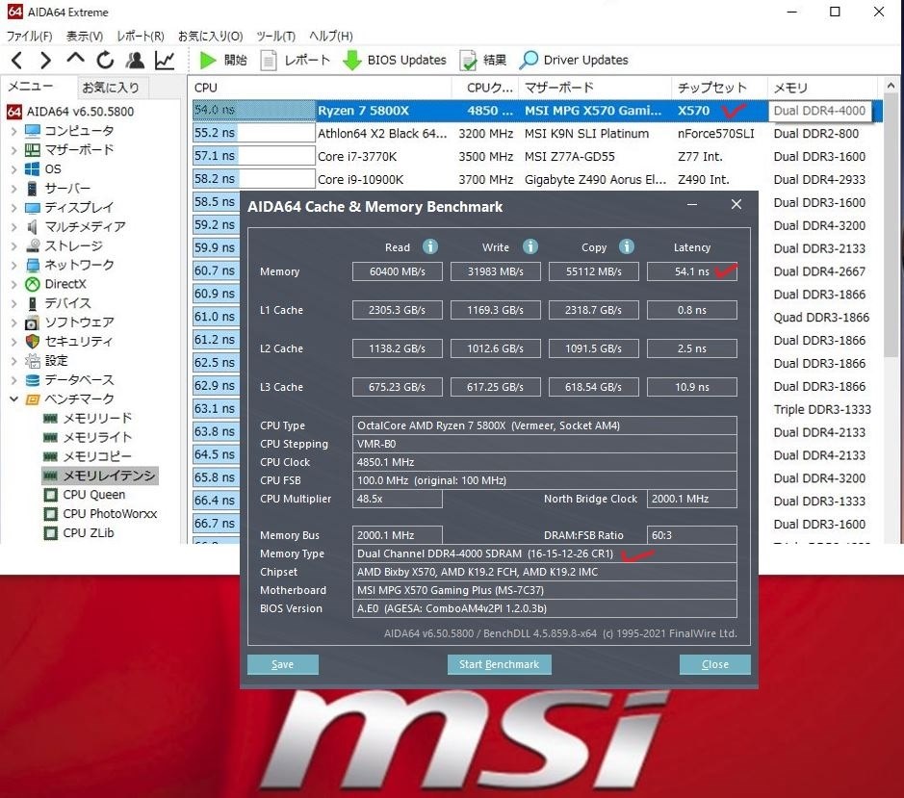Open ファイル(F) menu
Screen dimensions: 904x798
coord(30,36)
